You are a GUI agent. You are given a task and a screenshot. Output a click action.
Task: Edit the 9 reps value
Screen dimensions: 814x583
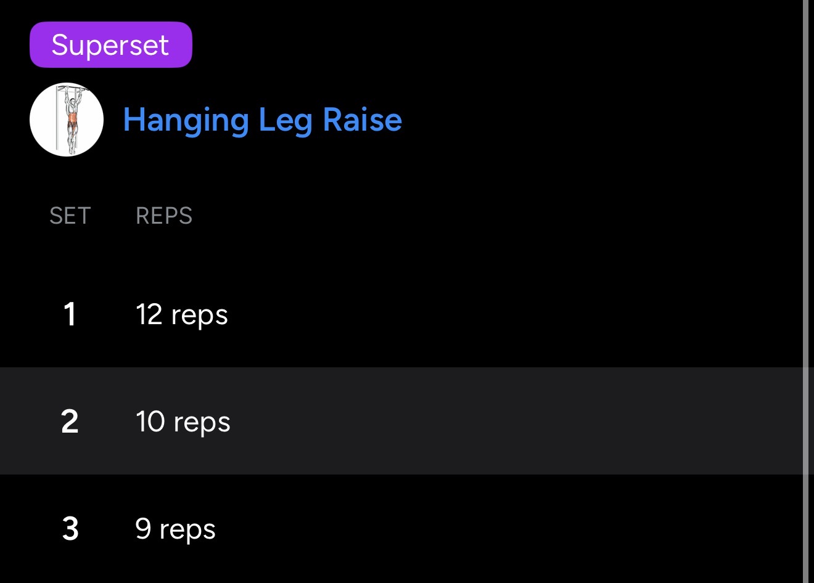coord(175,529)
